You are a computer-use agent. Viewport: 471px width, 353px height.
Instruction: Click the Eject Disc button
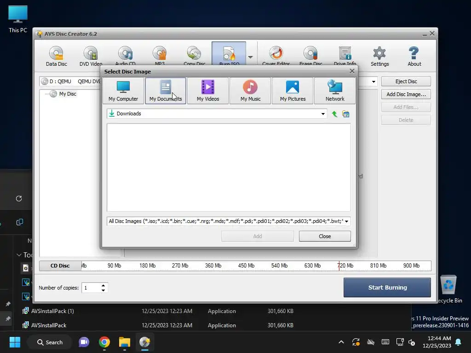[x=406, y=81]
